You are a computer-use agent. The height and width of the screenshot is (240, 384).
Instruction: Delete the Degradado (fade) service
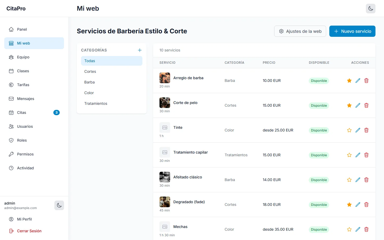click(366, 205)
